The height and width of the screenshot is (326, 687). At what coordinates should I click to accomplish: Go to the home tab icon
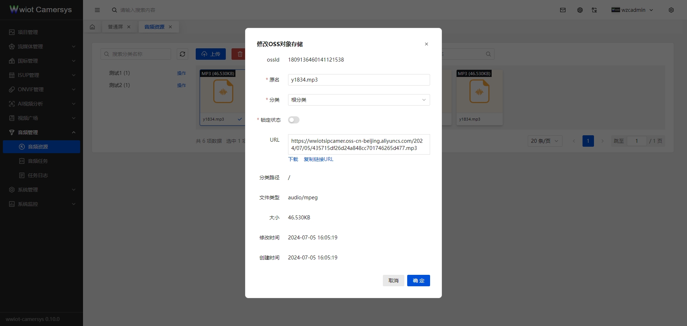pos(92,27)
